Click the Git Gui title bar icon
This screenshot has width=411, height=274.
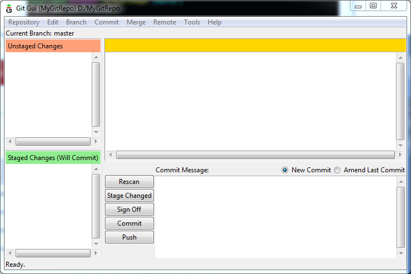coord(9,8)
